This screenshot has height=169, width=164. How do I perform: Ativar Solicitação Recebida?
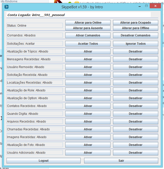(88, 75)
